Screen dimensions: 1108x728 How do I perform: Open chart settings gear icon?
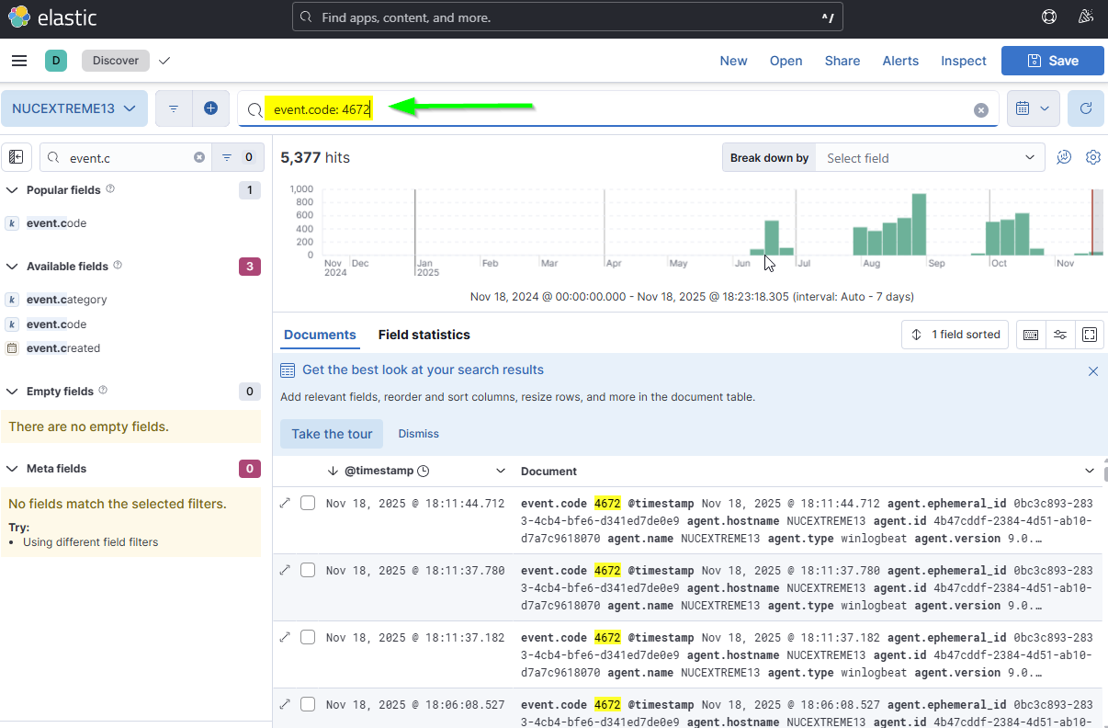tap(1092, 157)
